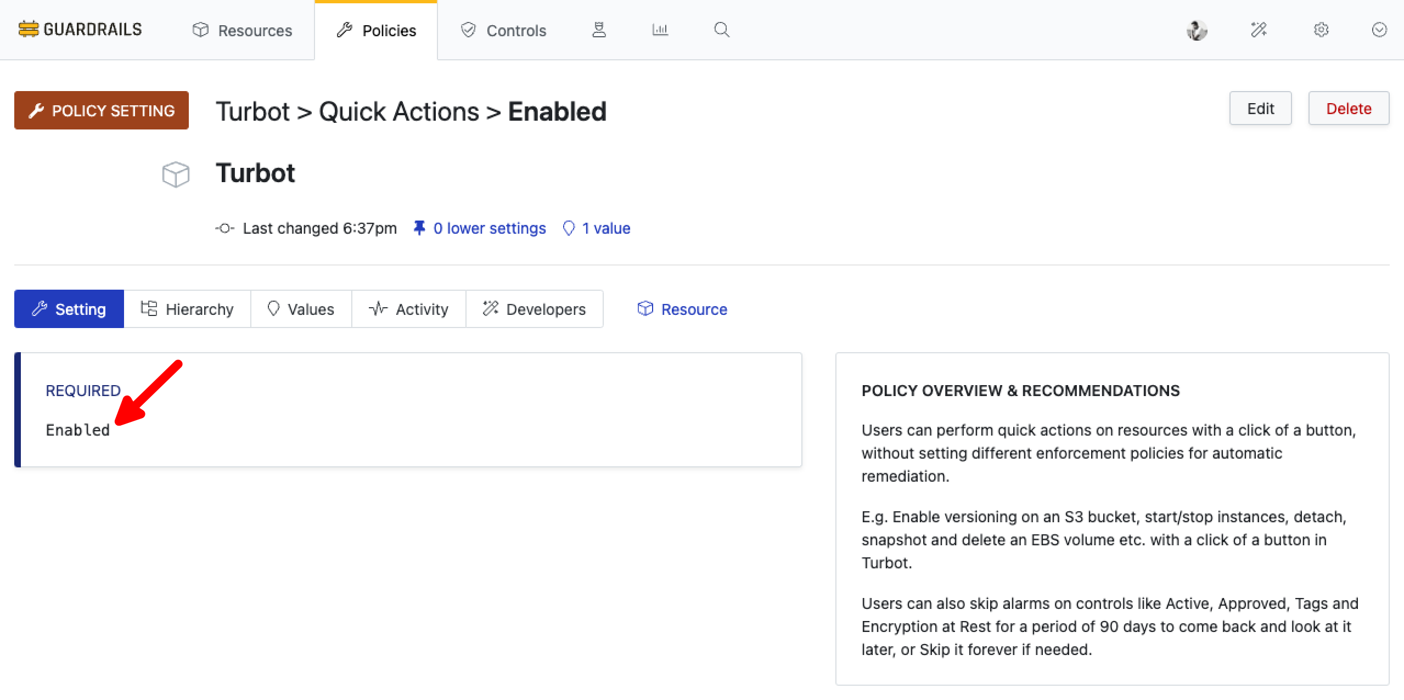Open the quick actions wand icon
This screenshot has height=700, width=1404.
[x=1258, y=30]
